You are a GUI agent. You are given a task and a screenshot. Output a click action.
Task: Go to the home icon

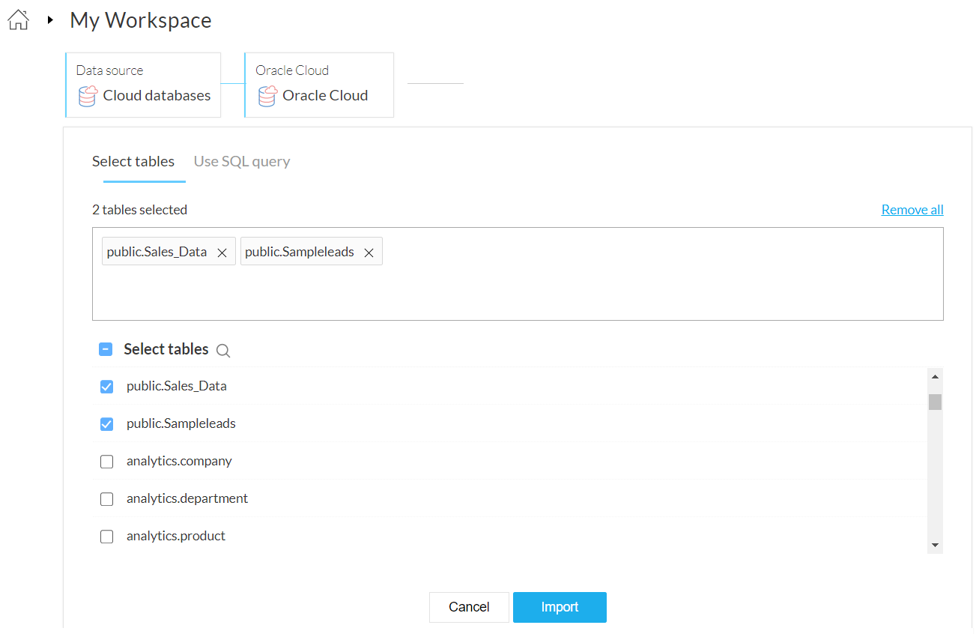point(18,20)
